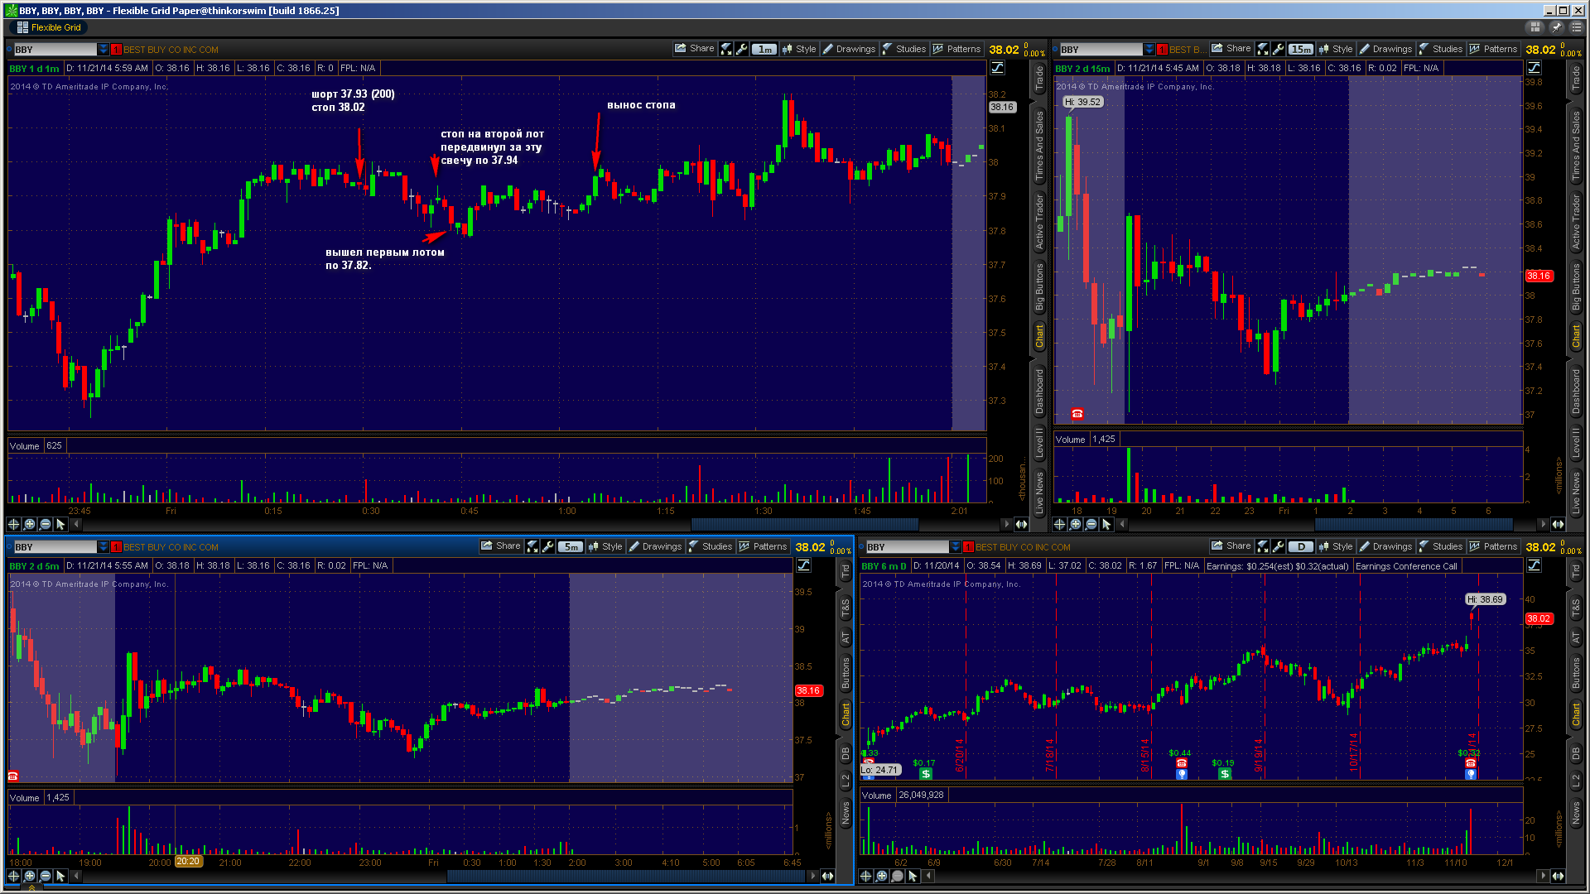Click zoom-out icon below 1m chart
This screenshot has width=1590, height=894.
[46, 524]
